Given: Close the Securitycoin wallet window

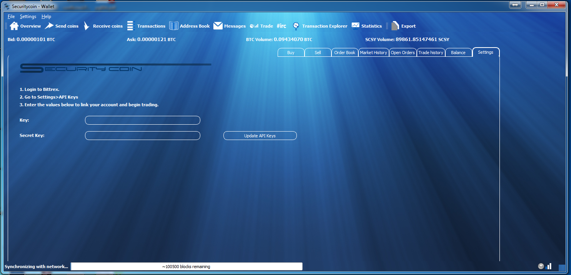Looking at the screenshot, I should tap(557, 5).
